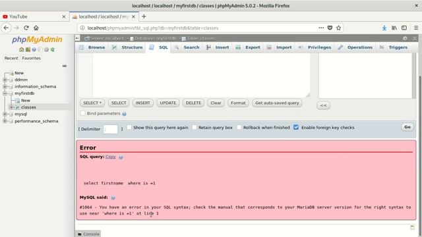Open the Structure tab
Screen dimensions: 422x237
click(x=127, y=47)
